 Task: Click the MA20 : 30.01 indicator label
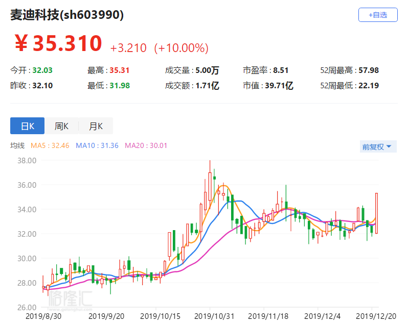tap(146, 145)
